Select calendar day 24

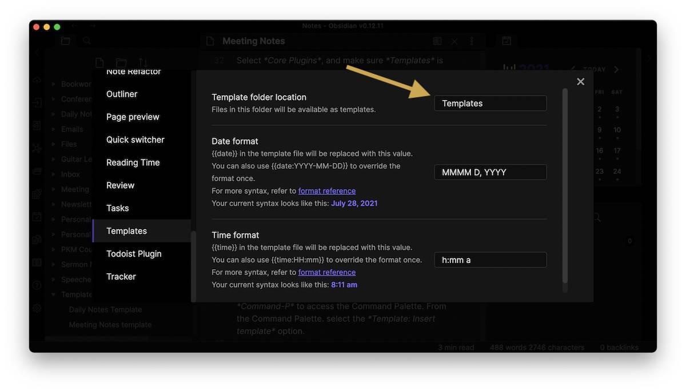pos(617,171)
